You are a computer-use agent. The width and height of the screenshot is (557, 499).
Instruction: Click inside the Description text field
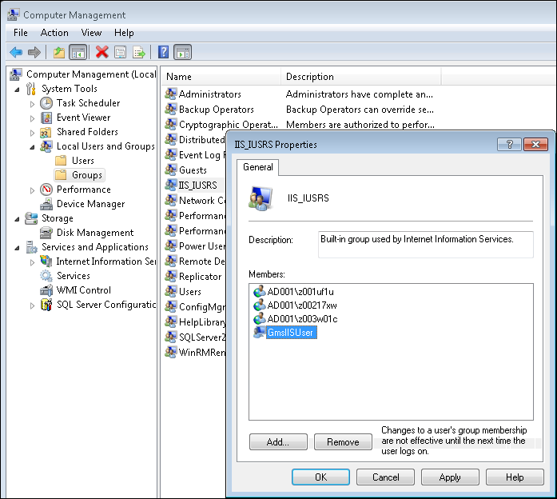(425, 245)
